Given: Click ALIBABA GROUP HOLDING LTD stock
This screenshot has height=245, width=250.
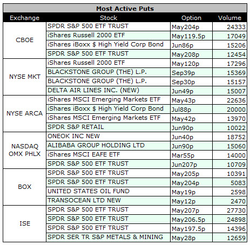Looking at the screenshot, I should pos(96,145).
